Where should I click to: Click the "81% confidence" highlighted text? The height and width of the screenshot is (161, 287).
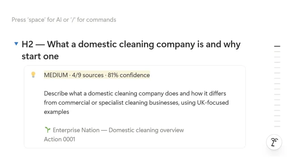coord(129,75)
